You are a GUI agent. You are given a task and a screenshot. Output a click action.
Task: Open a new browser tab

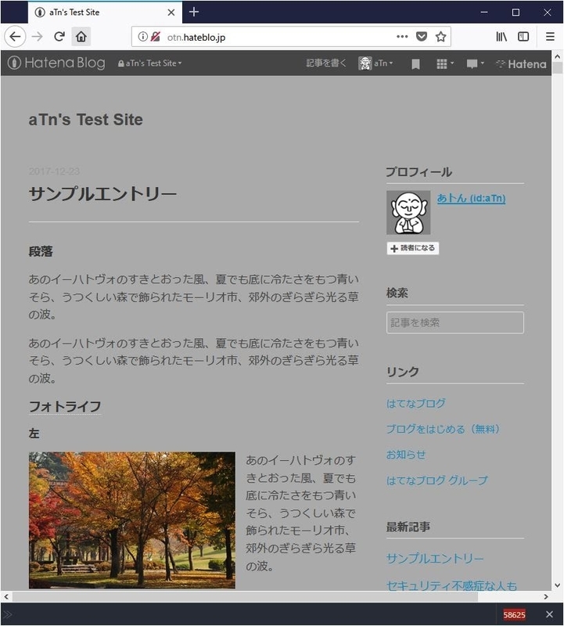pos(194,12)
